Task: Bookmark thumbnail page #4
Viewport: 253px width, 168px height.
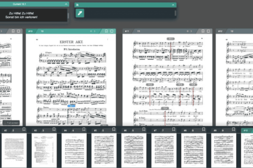Action: pos(84,129)
